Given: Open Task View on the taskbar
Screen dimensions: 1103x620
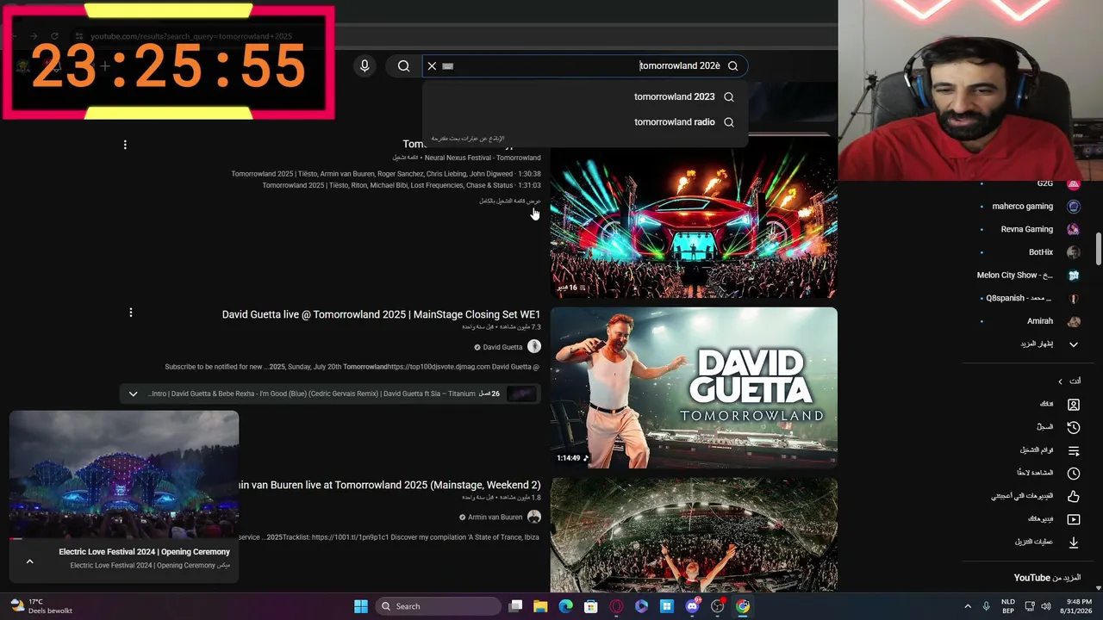Looking at the screenshot, I should pyautogui.click(x=515, y=606).
